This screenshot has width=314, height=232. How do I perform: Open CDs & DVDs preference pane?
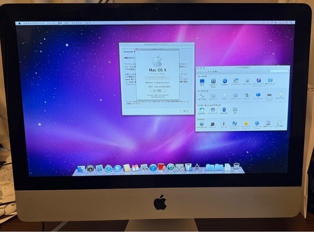[202, 96]
